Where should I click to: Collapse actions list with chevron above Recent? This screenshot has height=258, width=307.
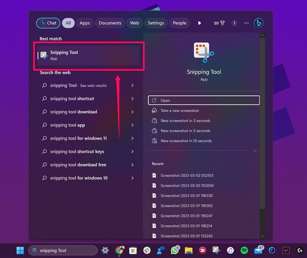[x=255, y=151]
